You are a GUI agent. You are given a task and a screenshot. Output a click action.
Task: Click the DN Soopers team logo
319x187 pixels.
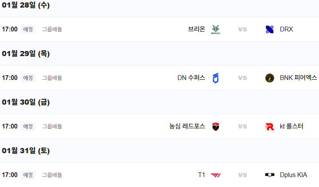coord(216,78)
